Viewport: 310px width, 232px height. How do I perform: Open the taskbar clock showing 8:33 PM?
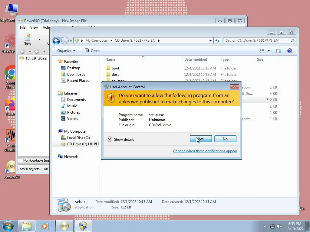click(295, 226)
